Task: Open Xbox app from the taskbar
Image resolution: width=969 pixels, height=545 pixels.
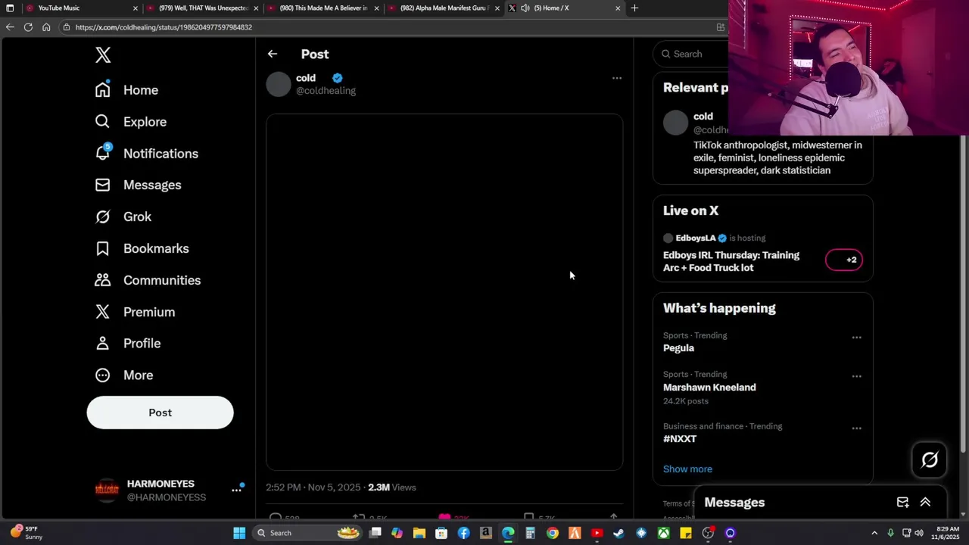Action: [663, 533]
